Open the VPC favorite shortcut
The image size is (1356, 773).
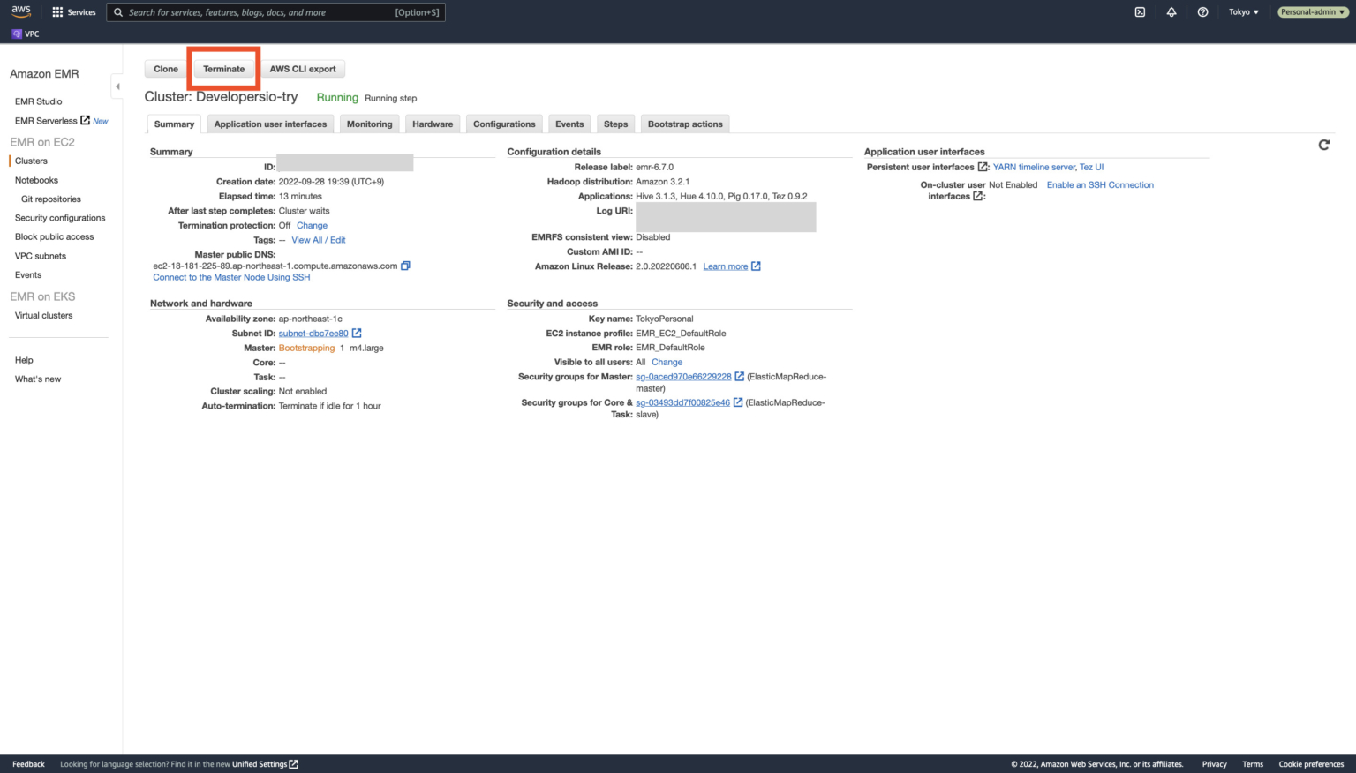point(25,34)
